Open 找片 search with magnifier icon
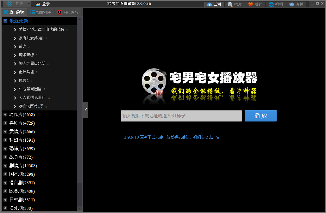Viewport: 326px width, 213px height. pos(230,4)
